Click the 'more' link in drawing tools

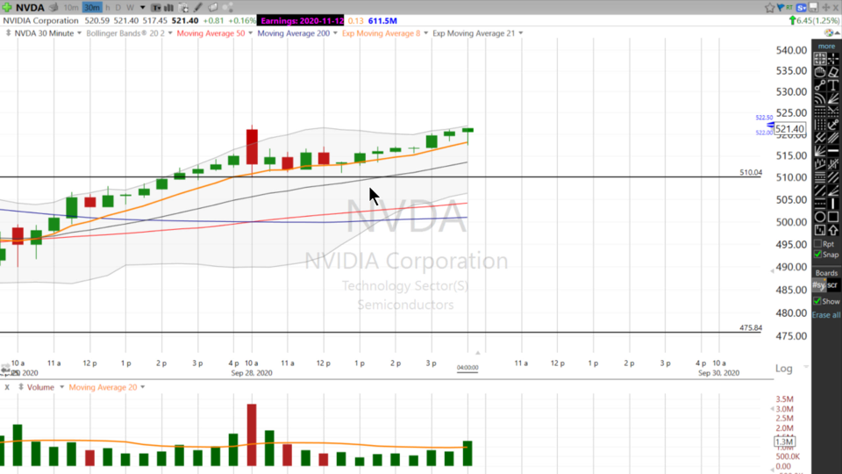coord(826,47)
